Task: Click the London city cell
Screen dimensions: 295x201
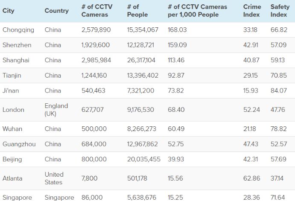Action: 13,110
